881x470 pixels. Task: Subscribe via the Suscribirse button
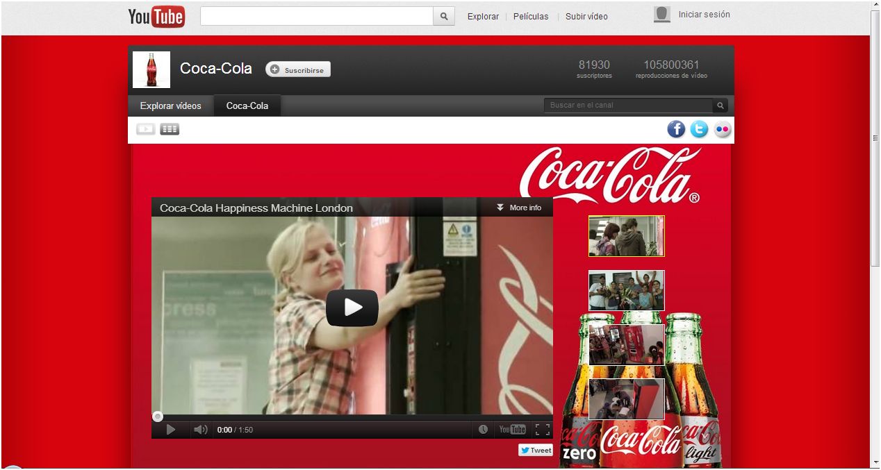click(297, 69)
